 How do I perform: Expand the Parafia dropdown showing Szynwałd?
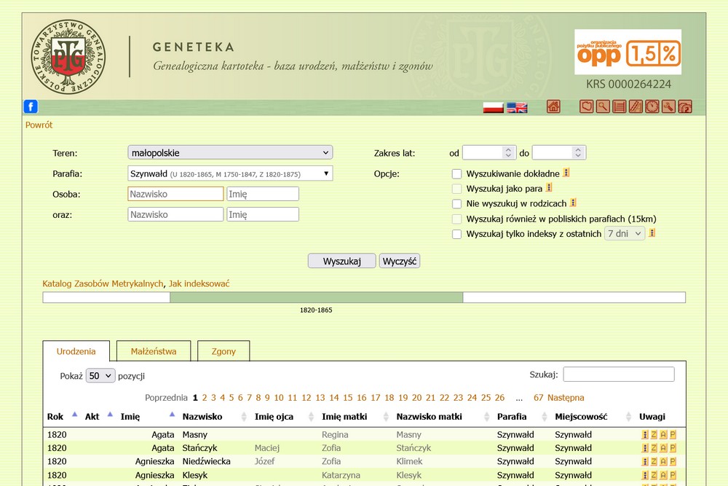[230, 173]
